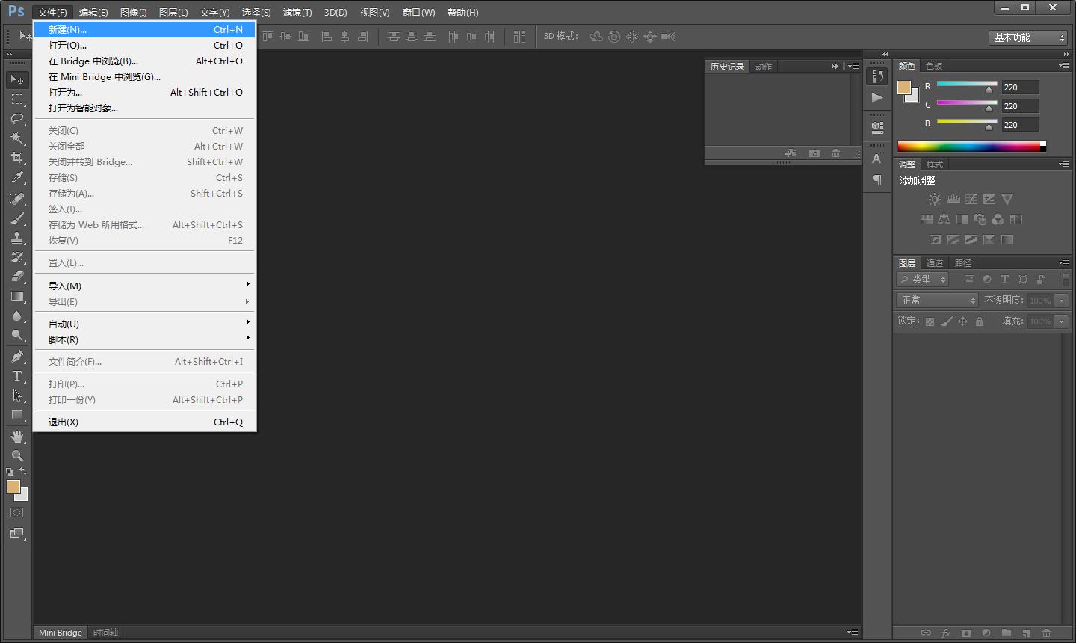Image resolution: width=1076 pixels, height=643 pixels.
Task: Open the 不透明度 opacity dropdown arrow
Action: [1061, 301]
